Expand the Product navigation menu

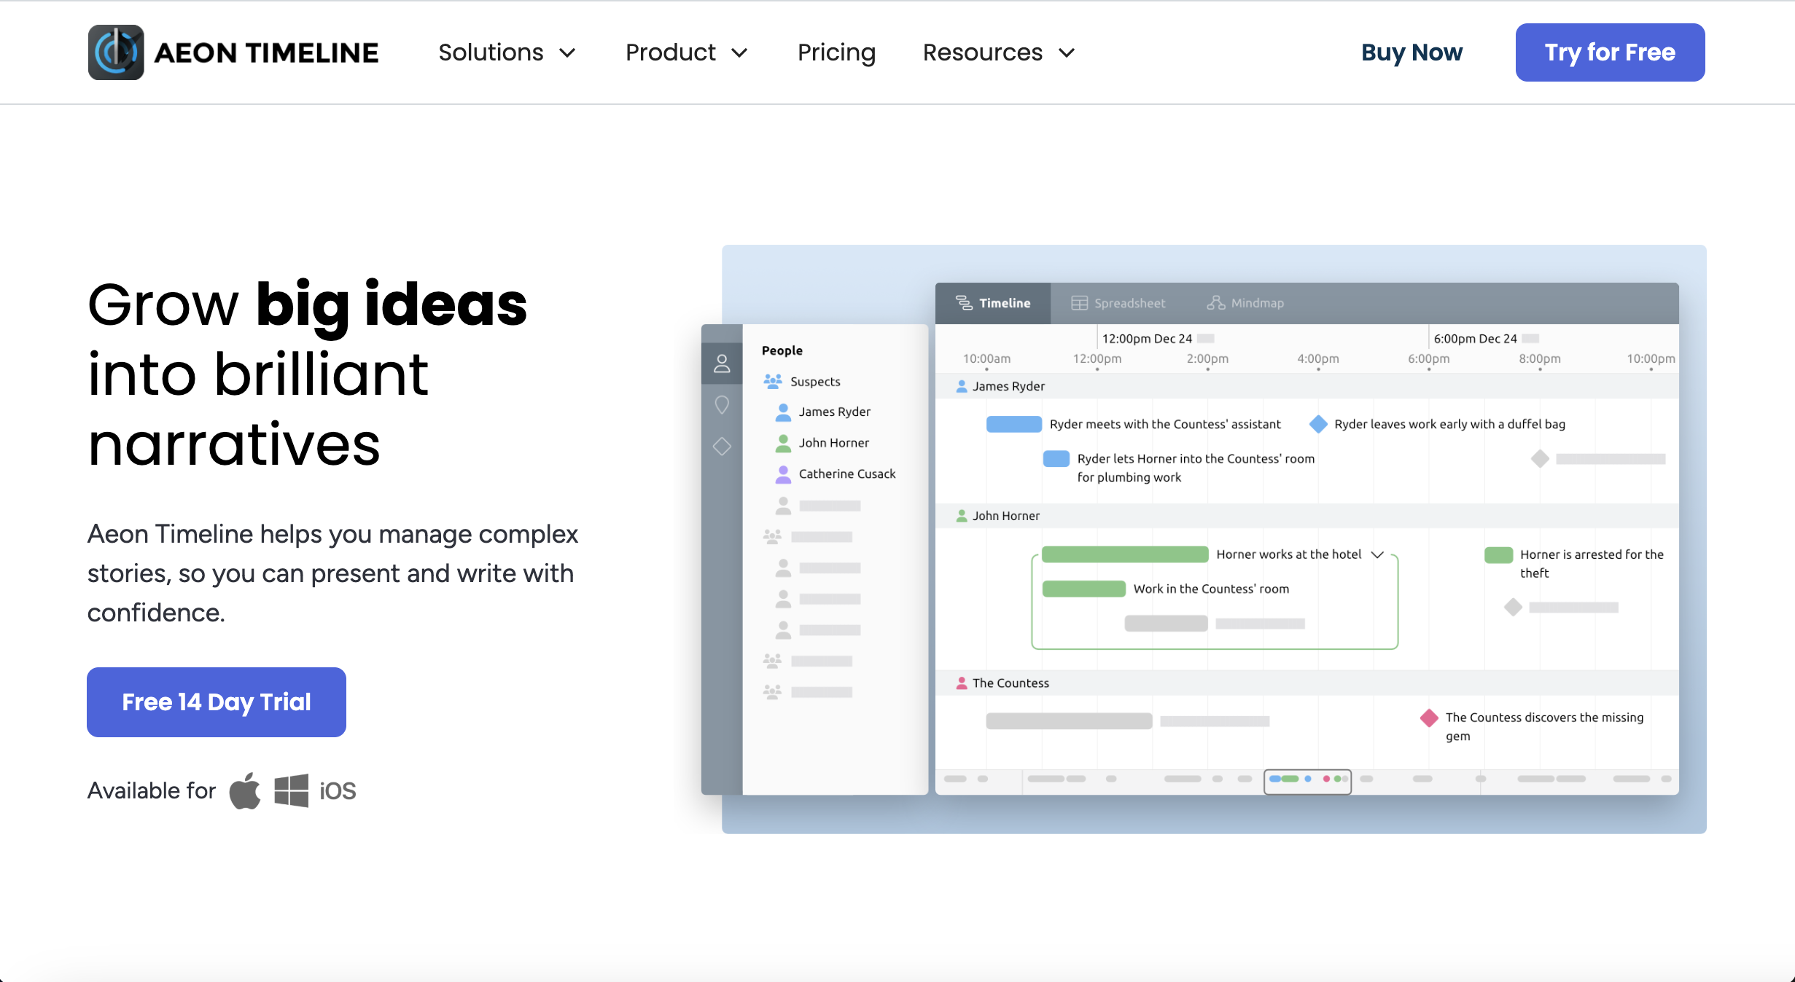[x=687, y=52]
